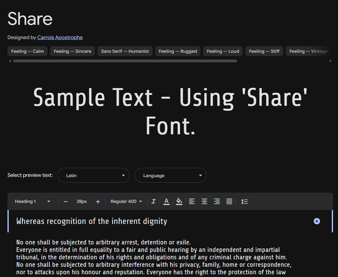Open designer link Carrois Apostrophe
The height and width of the screenshot is (277, 338).
60,37
